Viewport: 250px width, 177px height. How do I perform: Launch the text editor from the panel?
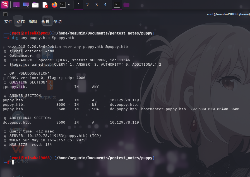click(x=45, y=5)
